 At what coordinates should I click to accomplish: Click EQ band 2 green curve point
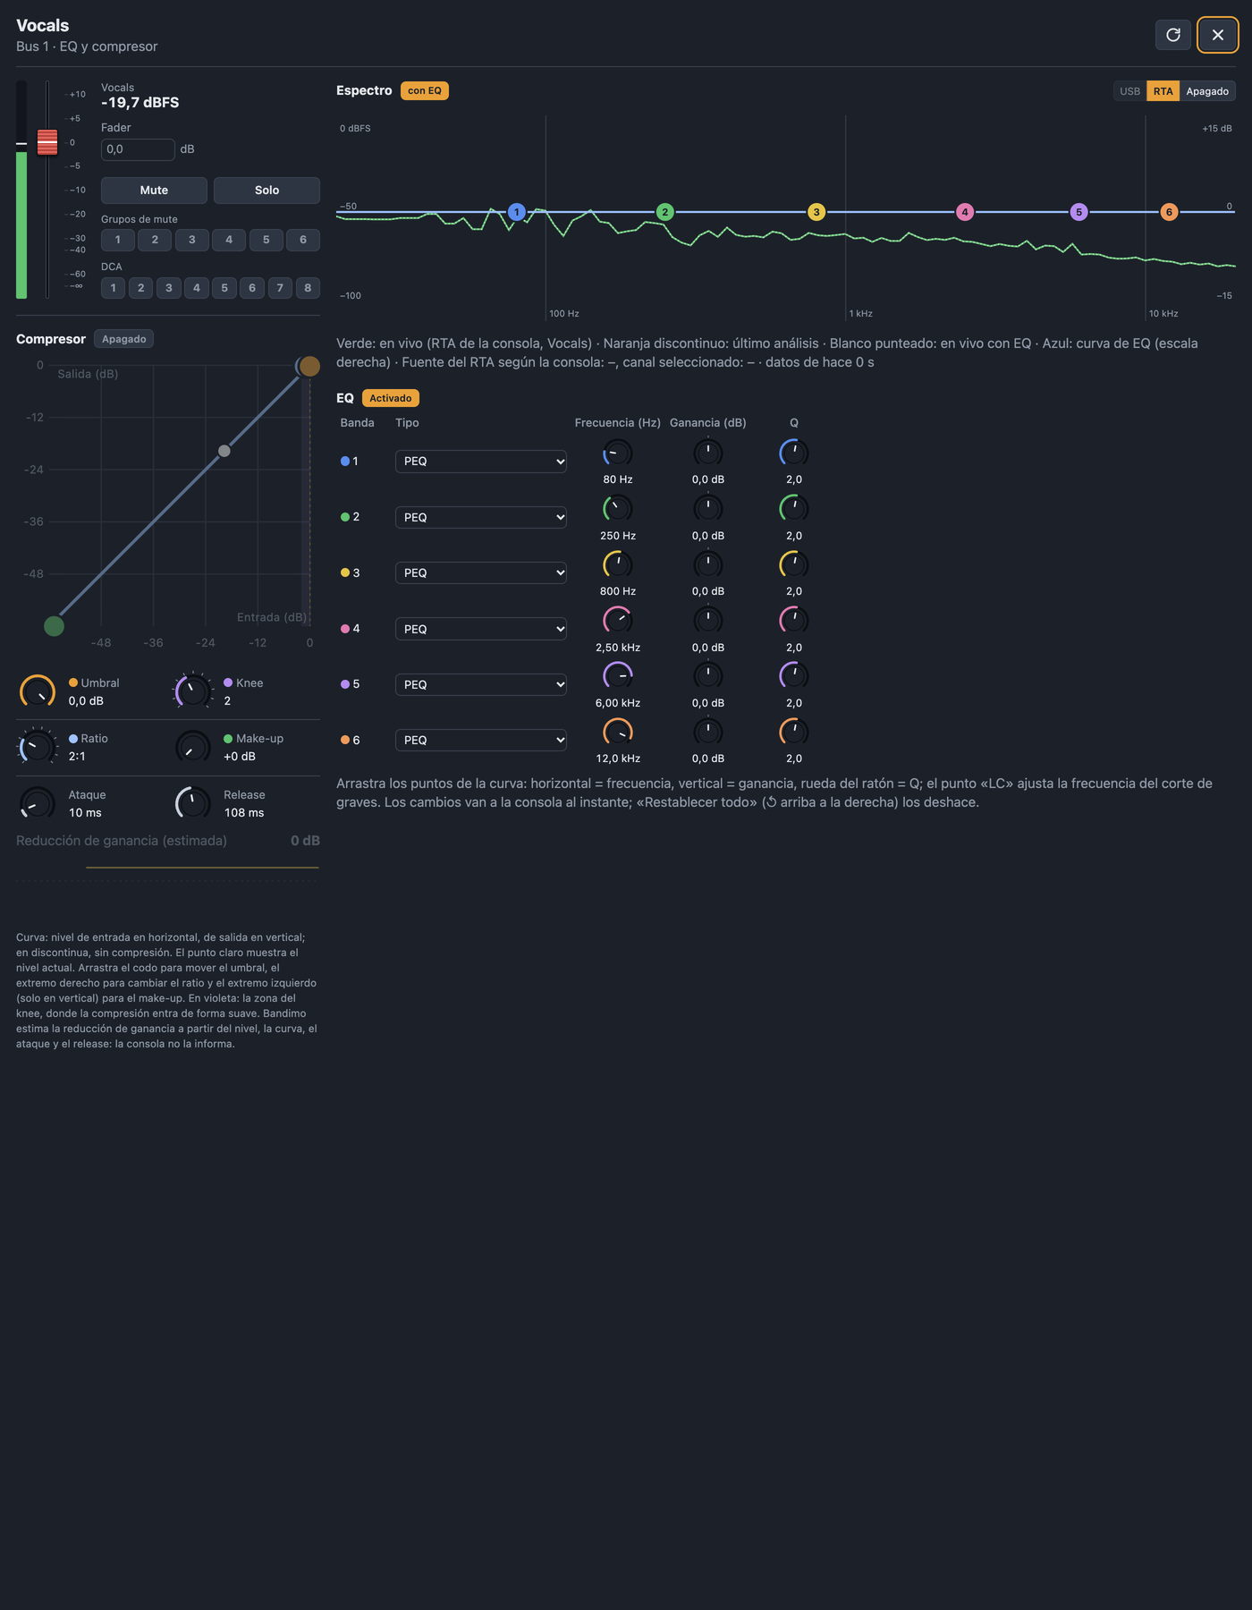click(x=664, y=212)
